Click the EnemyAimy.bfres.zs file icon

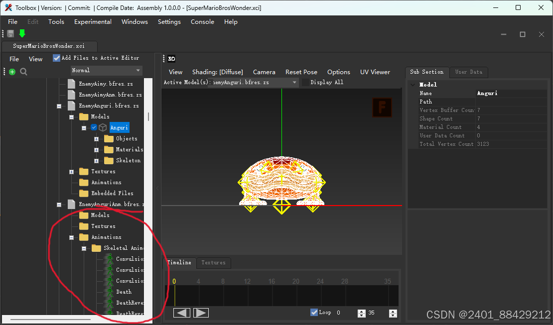(72, 84)
